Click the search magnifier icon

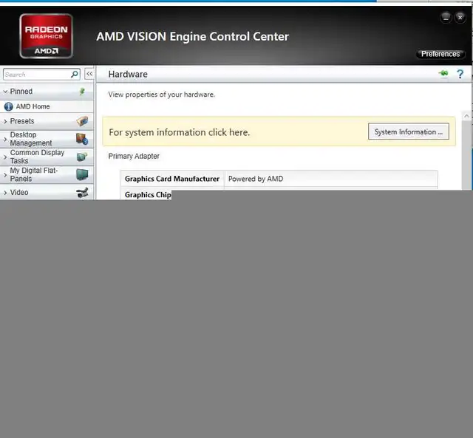(75, 74)
